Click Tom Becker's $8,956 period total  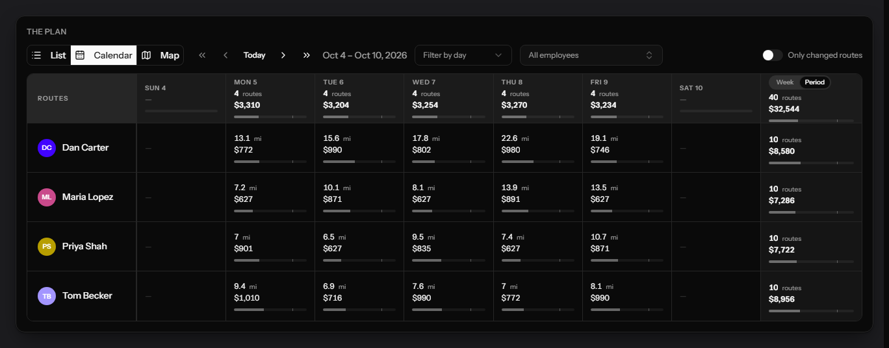click(782, 299)
